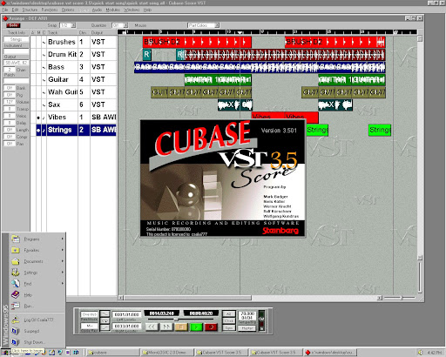Click the audio track icon beside Wah Guit
The width and height of the screenshot is (446, 357).
(44, 92)
